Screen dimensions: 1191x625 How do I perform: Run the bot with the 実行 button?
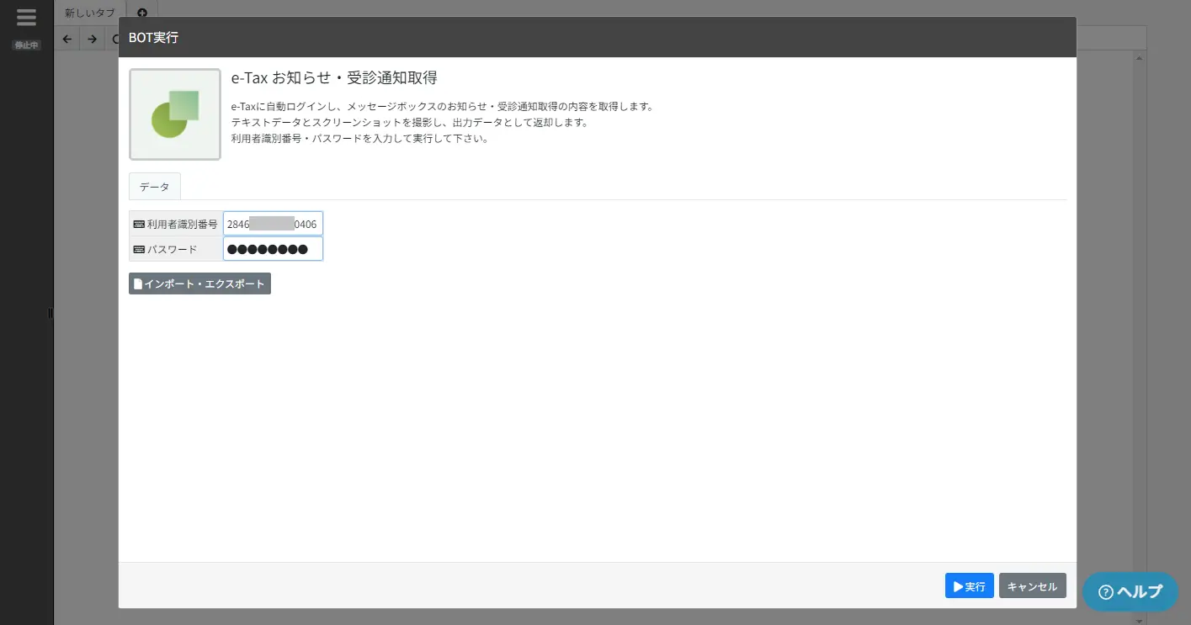[x=970, y=586]
